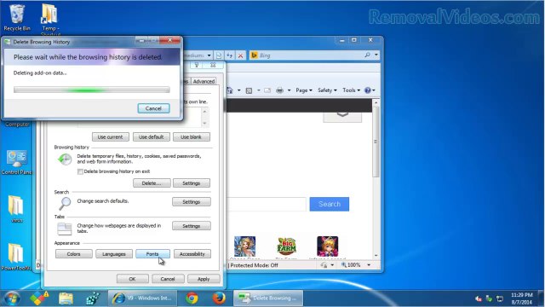Viewport: 545px width, 307px height.
Task: Click the IE Print toolbar icon
Action: click(279, 90)
